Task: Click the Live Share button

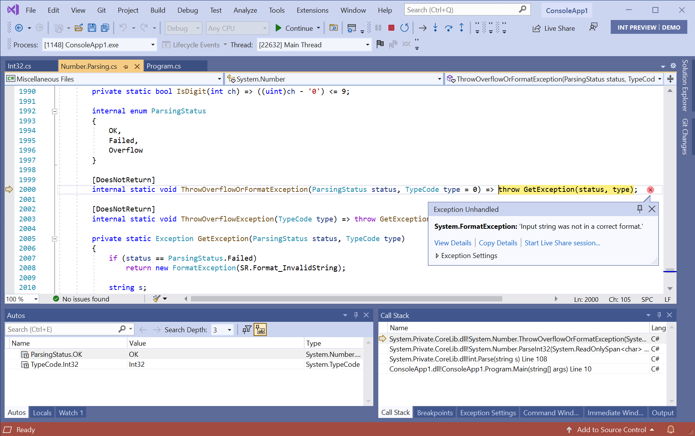Action: (554, 28)
